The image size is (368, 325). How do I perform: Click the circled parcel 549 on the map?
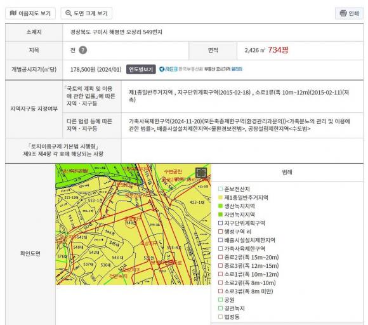[131, 223]
